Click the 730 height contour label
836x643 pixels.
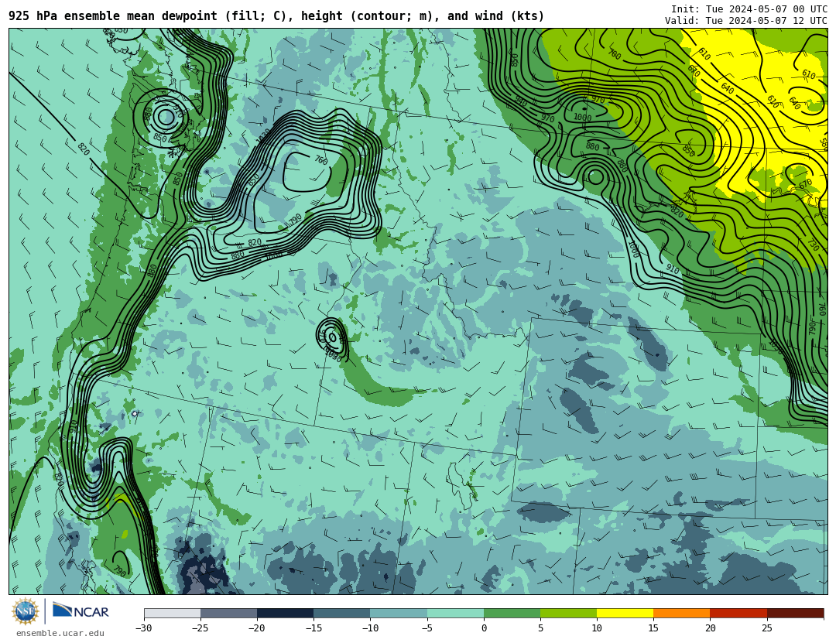click(813, 245)
